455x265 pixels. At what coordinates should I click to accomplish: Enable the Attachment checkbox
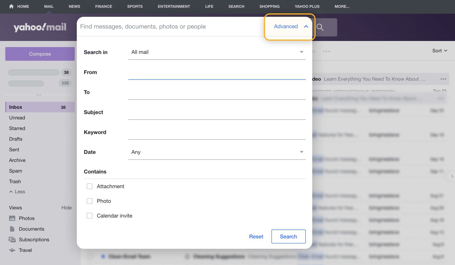pyautogui.click(x=90, y=186)
